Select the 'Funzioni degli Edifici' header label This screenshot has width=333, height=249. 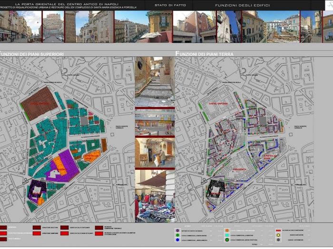[x=242, y=5]
